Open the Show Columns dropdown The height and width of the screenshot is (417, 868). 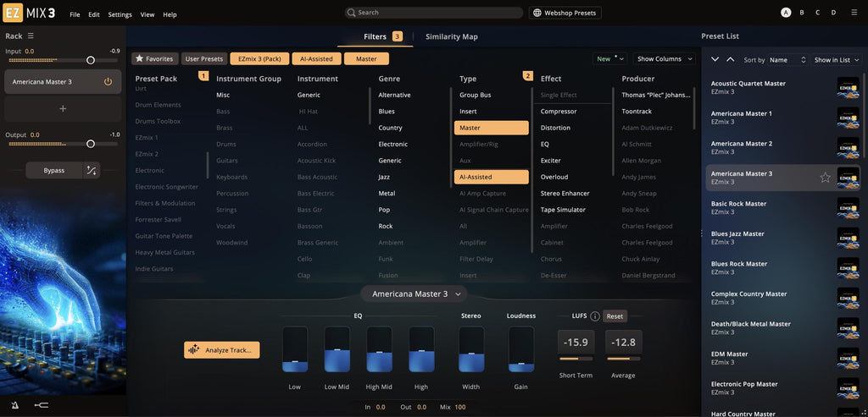pyautogui.click(x=665, y=58)
